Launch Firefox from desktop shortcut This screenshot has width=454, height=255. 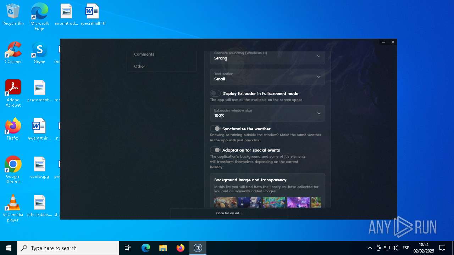(13, 130)
